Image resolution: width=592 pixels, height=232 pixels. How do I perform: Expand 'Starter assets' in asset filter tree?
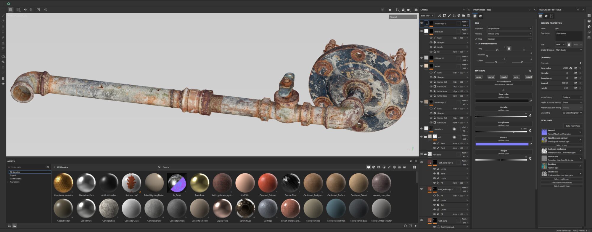click(8, 179)
